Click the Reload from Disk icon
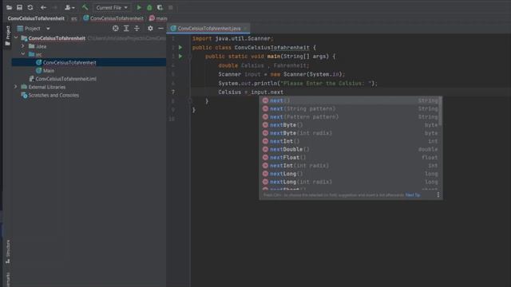This screenshot has width=511, height=287. tap(30, 7)
